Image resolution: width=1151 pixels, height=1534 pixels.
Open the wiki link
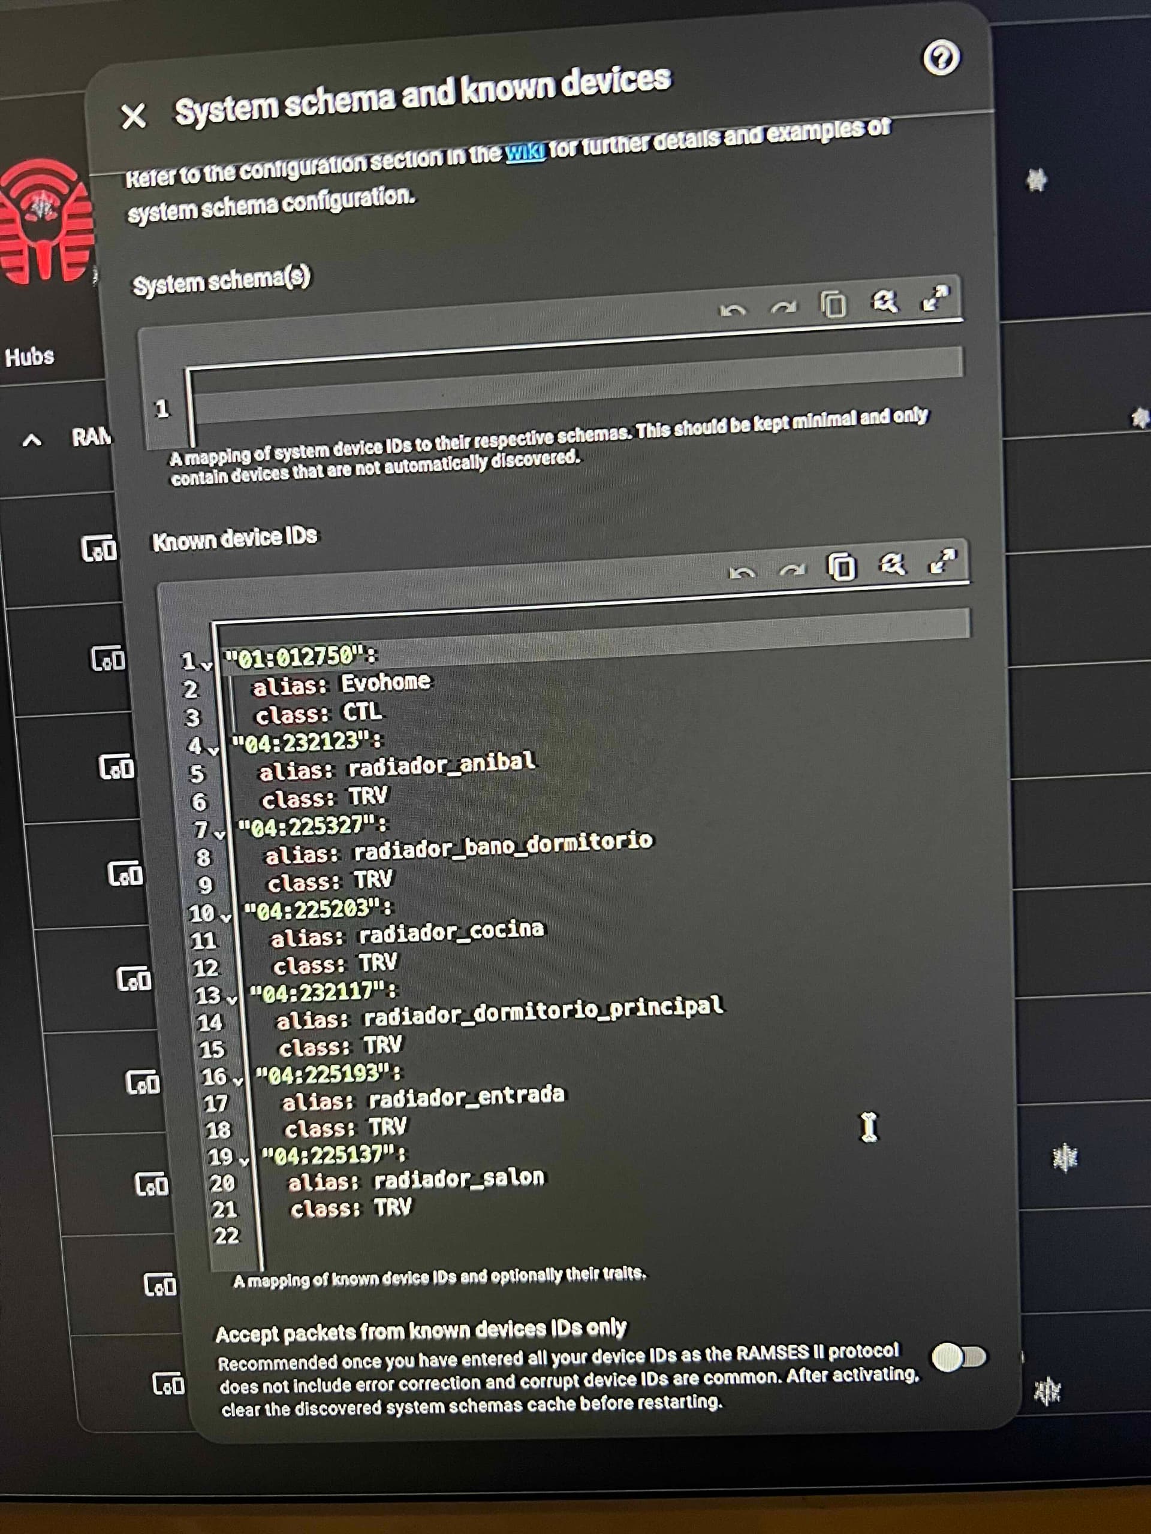[525, 151]
